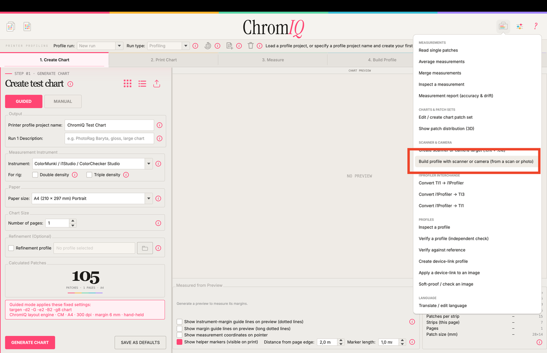Open the Run type dropdown

pyautogui.click(x=168, y=46)
